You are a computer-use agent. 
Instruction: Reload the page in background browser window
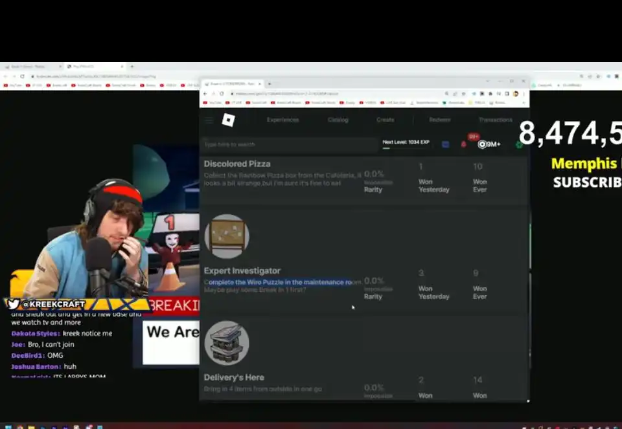22,76
